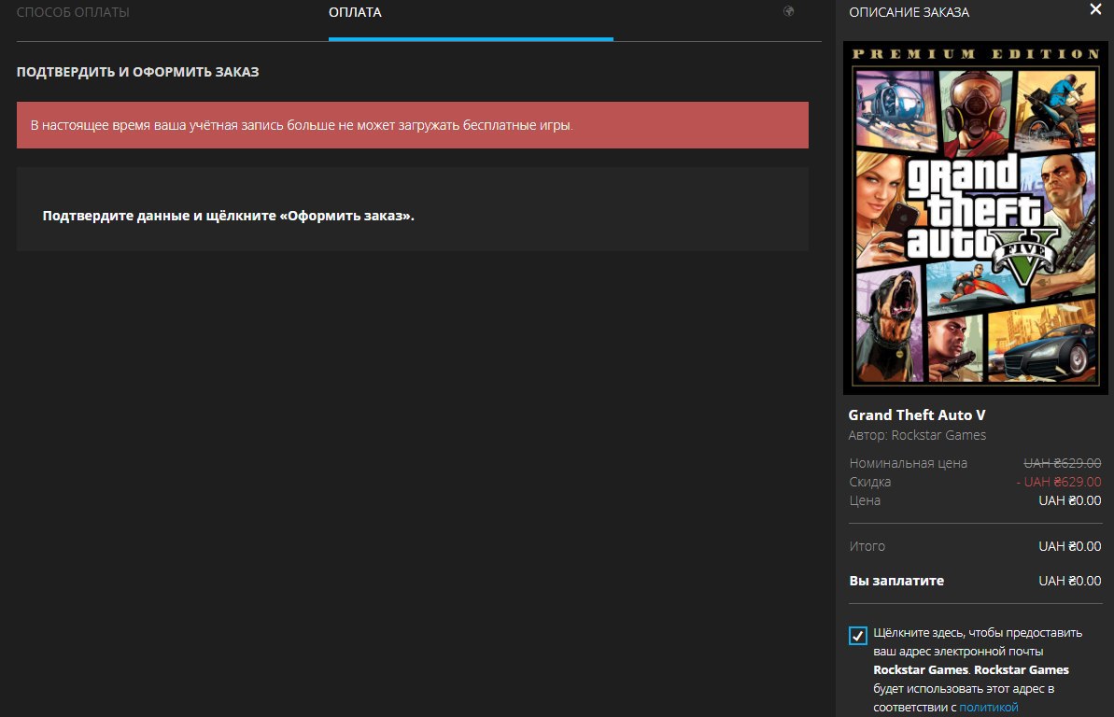Close the order summary with X
1114x717 pixels.
(x=1095, y=9)
